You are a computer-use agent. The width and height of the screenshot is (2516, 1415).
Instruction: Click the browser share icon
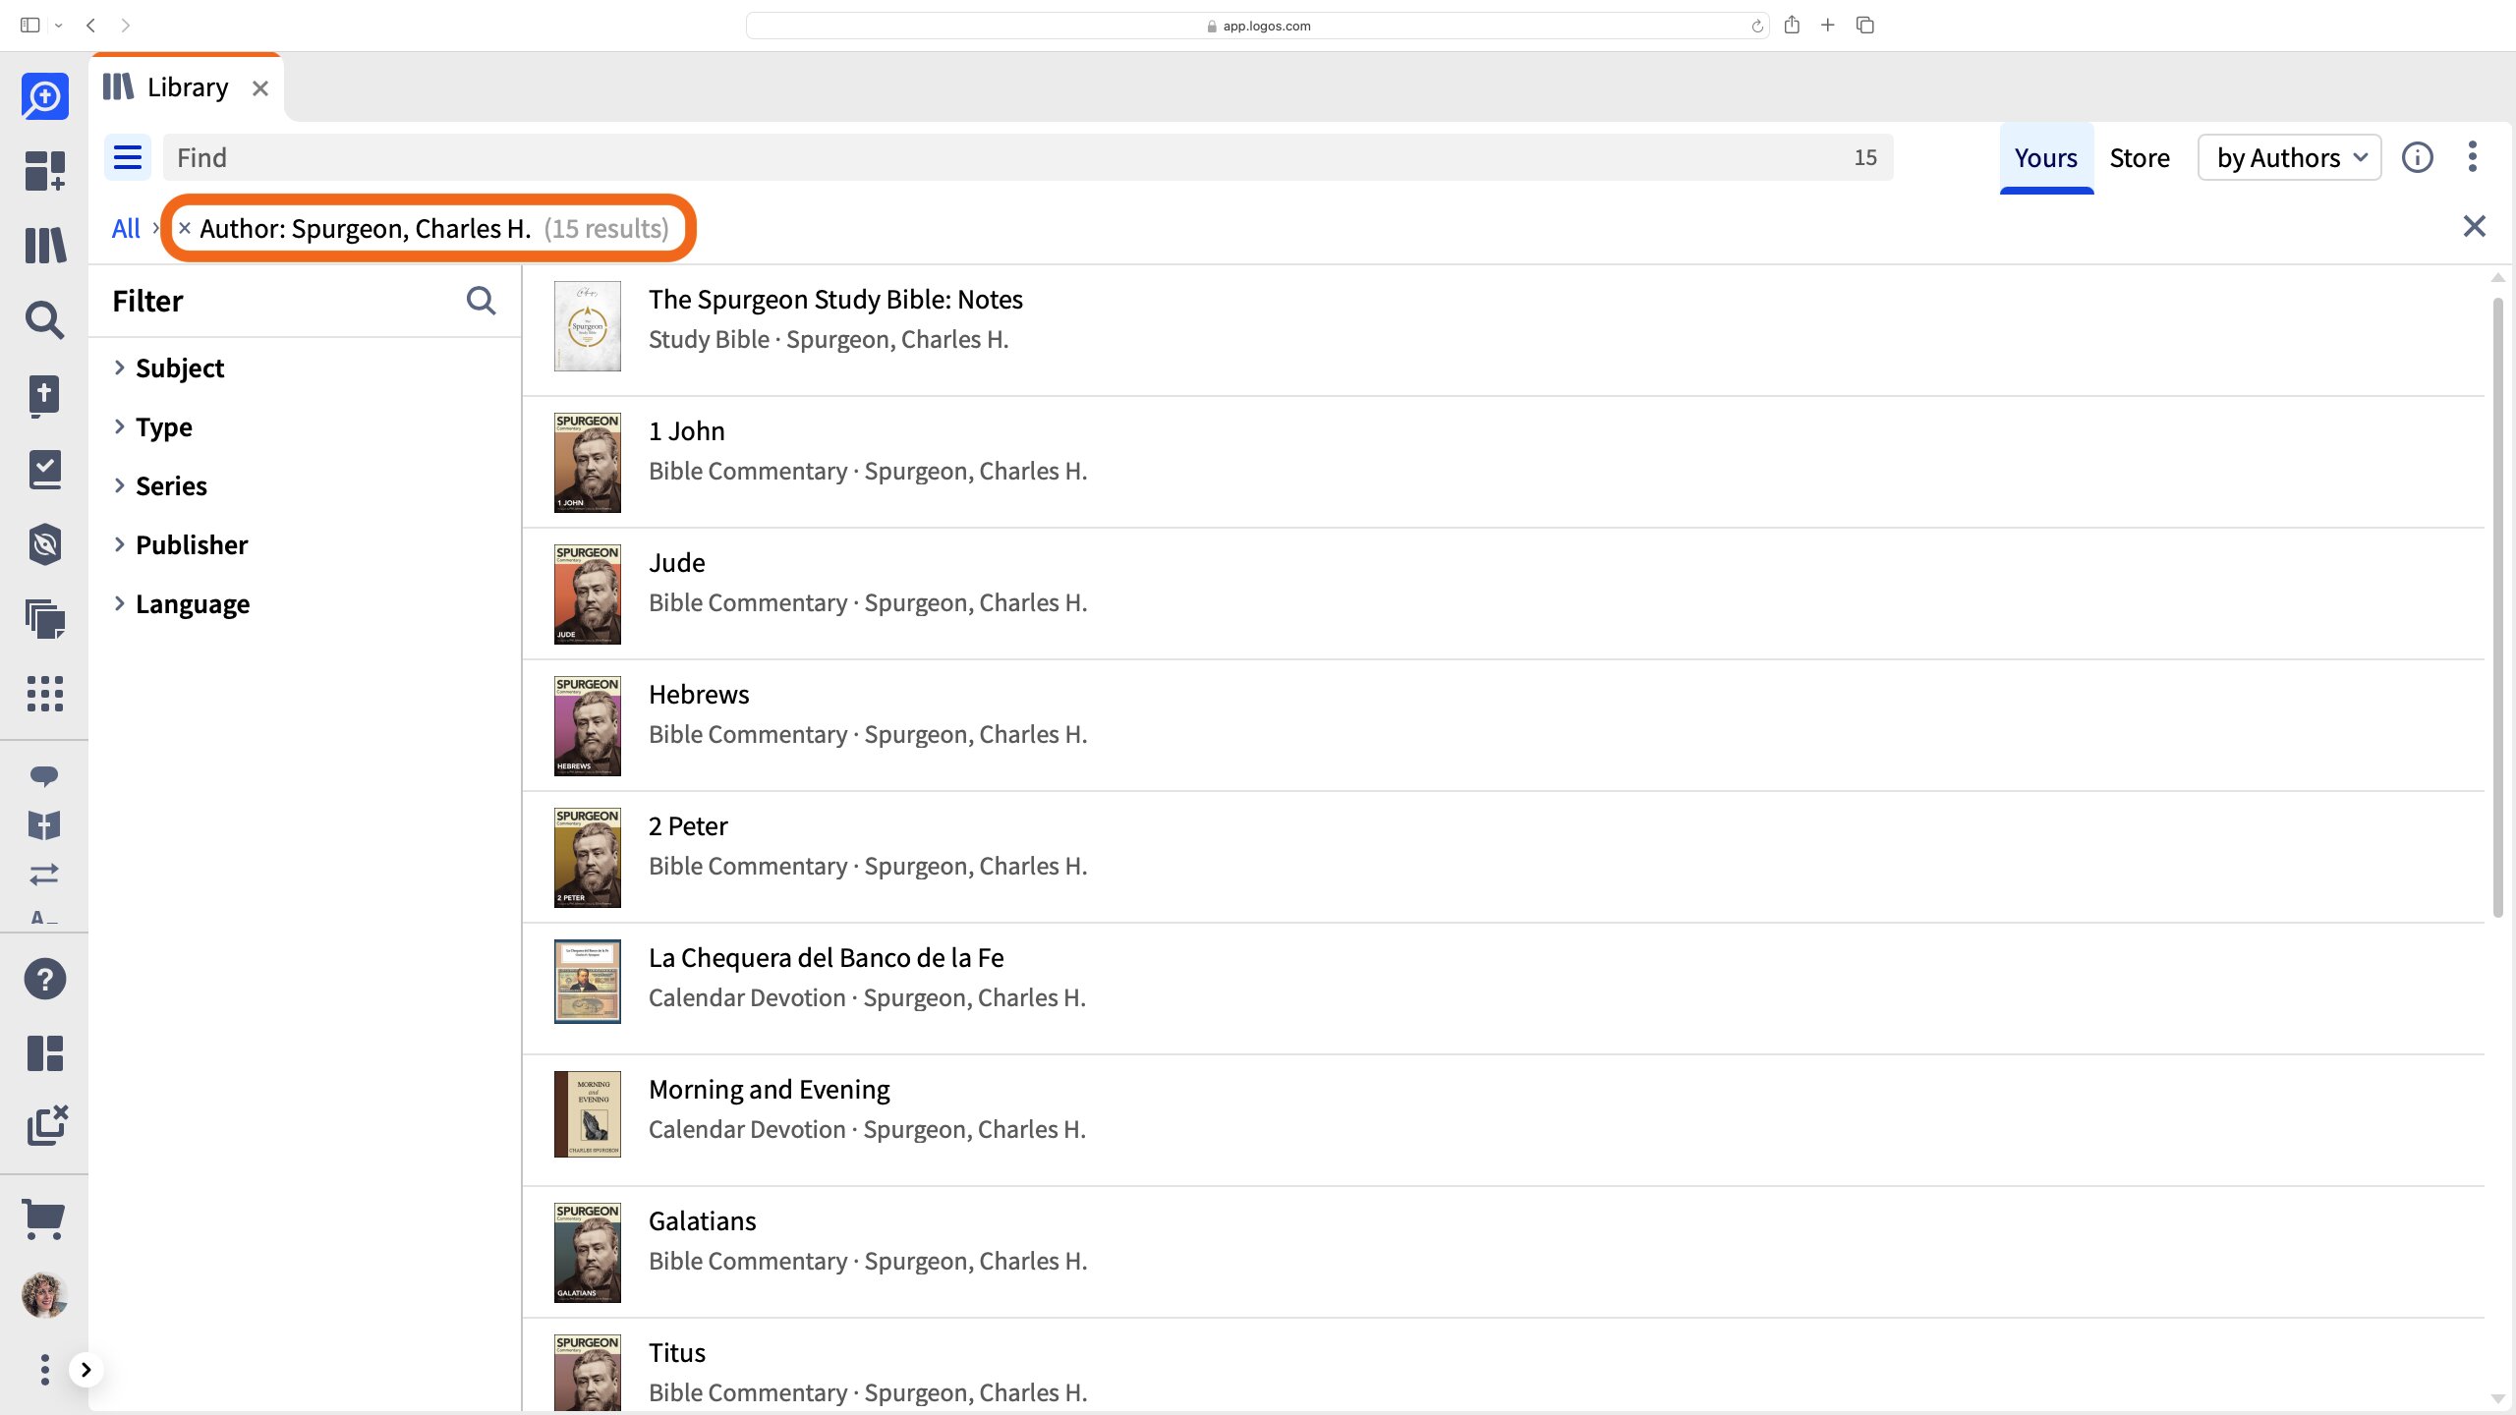tap(1792, 26)
